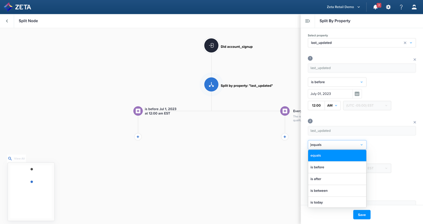The height and width of the screenshot is (224, 423).
Task: Open the settings gear icon
Action: (x=388, y=7)
